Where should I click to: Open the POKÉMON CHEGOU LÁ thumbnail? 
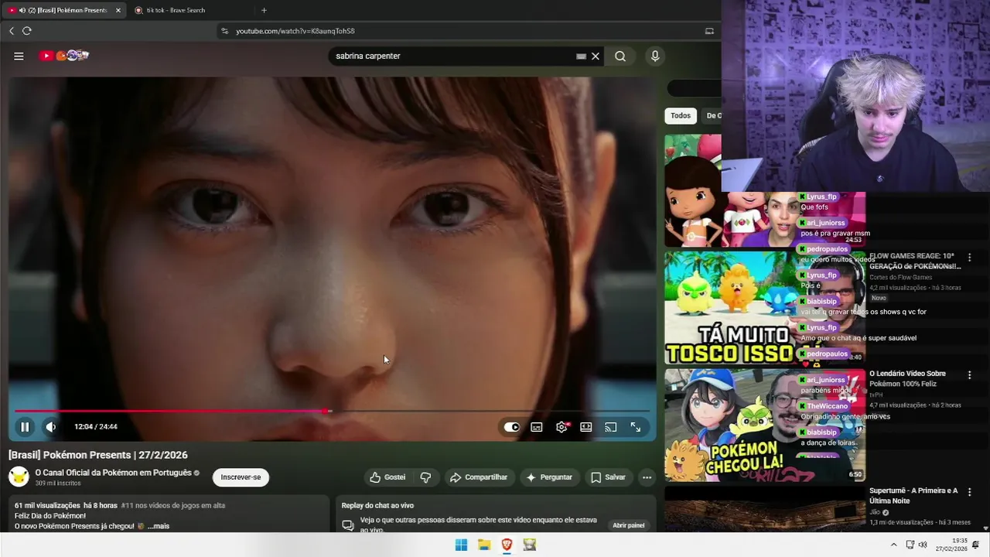pos(764,425)
